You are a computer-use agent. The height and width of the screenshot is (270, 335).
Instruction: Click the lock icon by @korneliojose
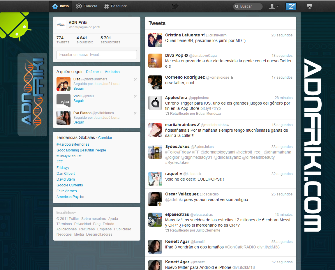pos(232,77)
